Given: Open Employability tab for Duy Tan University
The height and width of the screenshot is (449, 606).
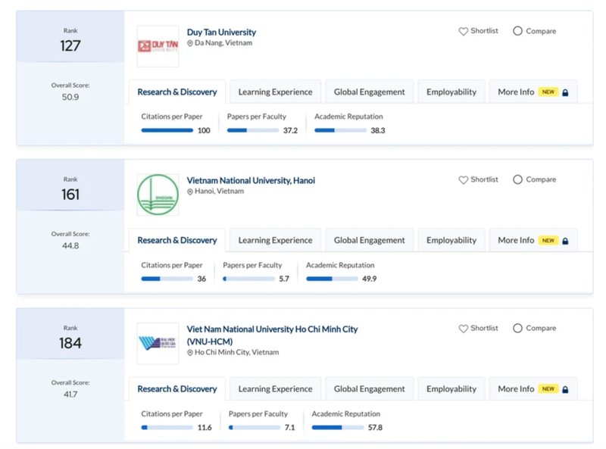Looking at the screenshot, I should point(451,92).
